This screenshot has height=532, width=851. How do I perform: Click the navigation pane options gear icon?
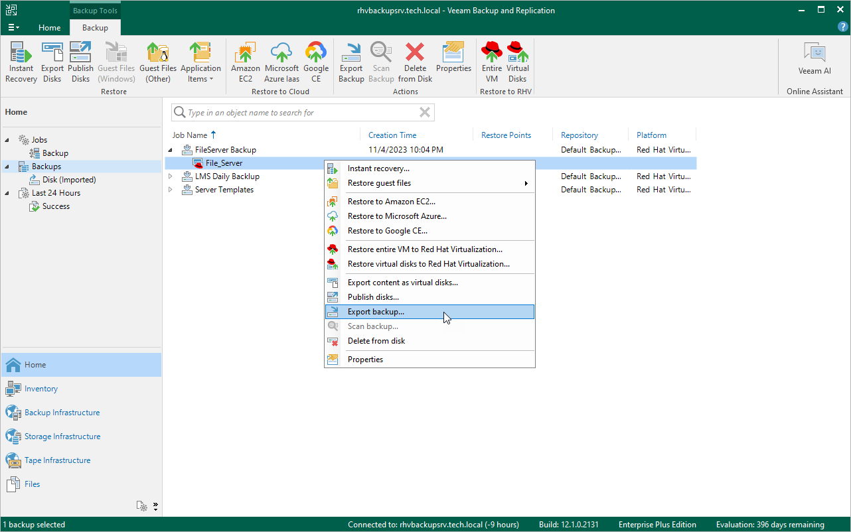click(x=142, y=506)
